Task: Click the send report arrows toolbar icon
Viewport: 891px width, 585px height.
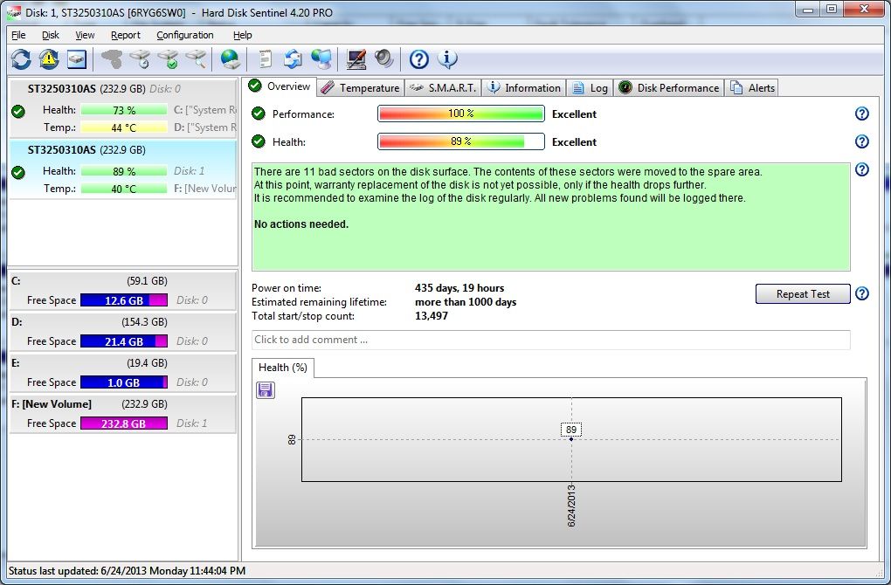Action: (293, 59)
